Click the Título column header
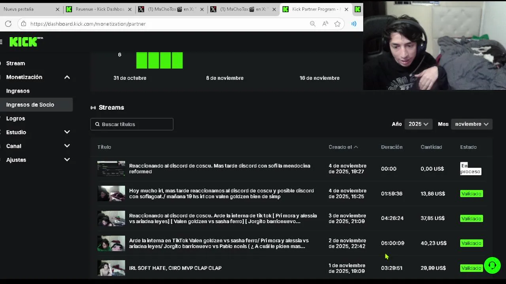The image size is (506, 284). coord(104,147)
